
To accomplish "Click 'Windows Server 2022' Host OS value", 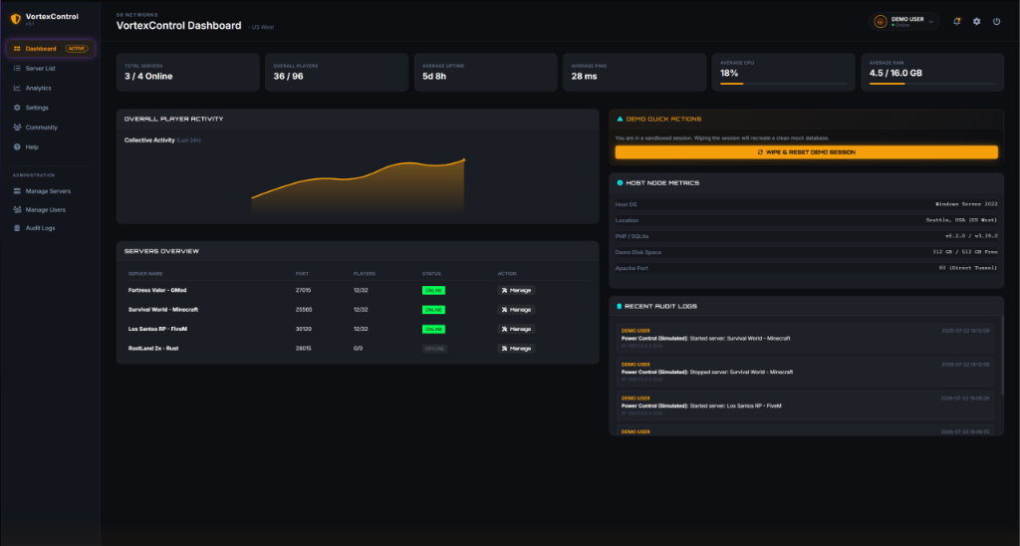I will (966, 204).
